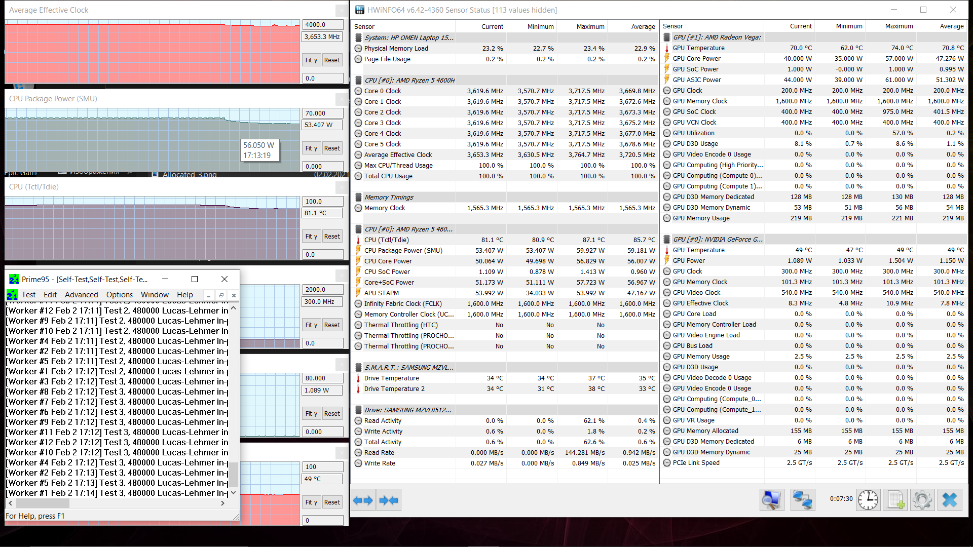Click Fit y in CPU Package Power graph
The width and height of the screenshot is (973, 547).
(311, 148)
